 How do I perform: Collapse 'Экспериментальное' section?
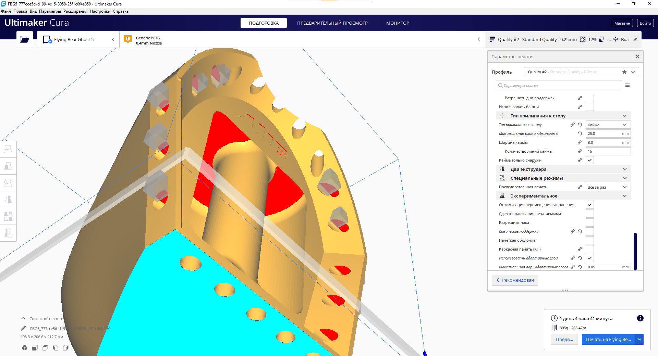tap(563, 196)
